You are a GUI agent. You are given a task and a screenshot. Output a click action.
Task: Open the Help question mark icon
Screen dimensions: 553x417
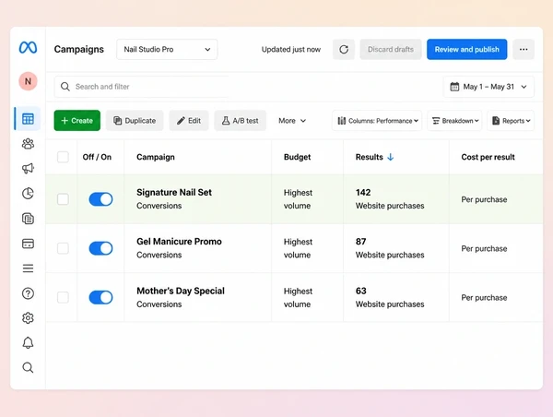pos(28,293)
